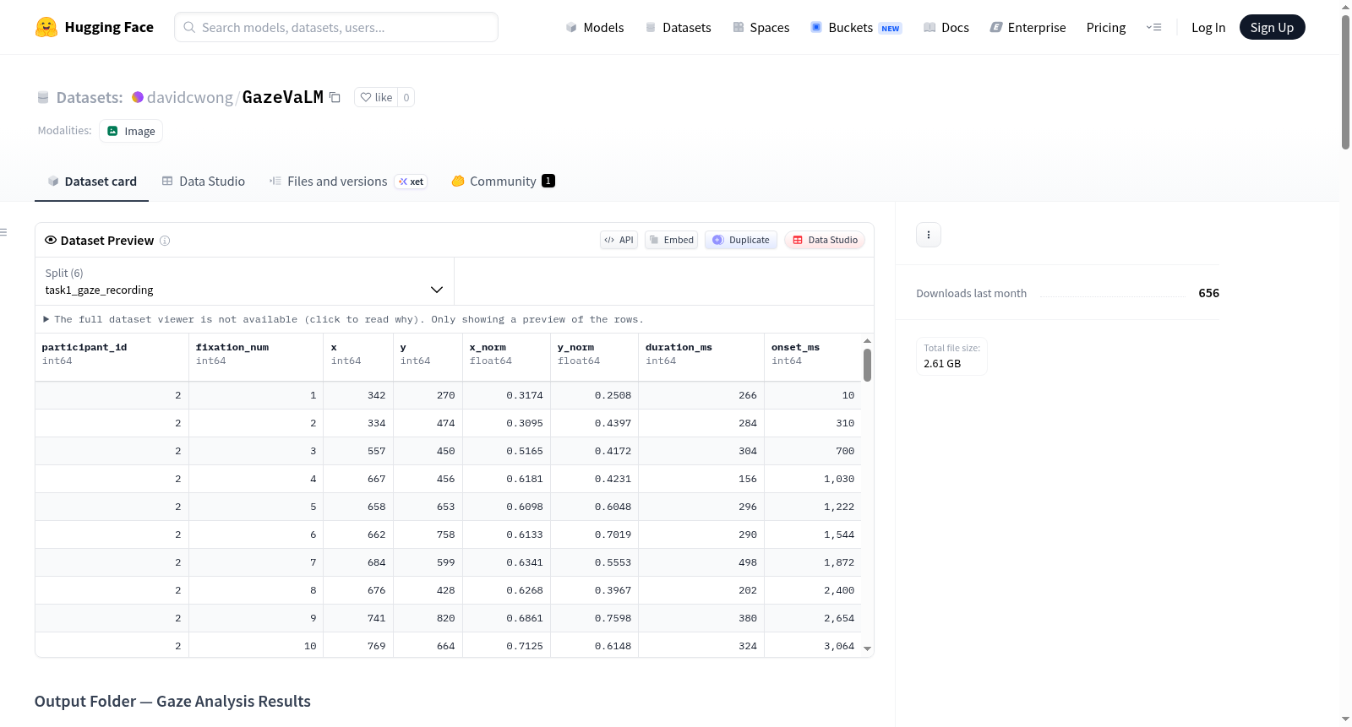Click the table scroll up arrow

pyautogui.click(x=867, y=340)
